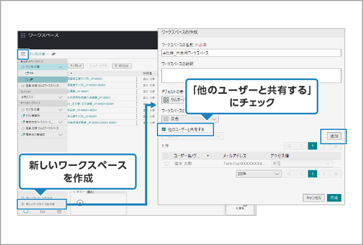Expand サンプル文書 under all workspaces
This screenshot has width=363, height=245.
60,109
